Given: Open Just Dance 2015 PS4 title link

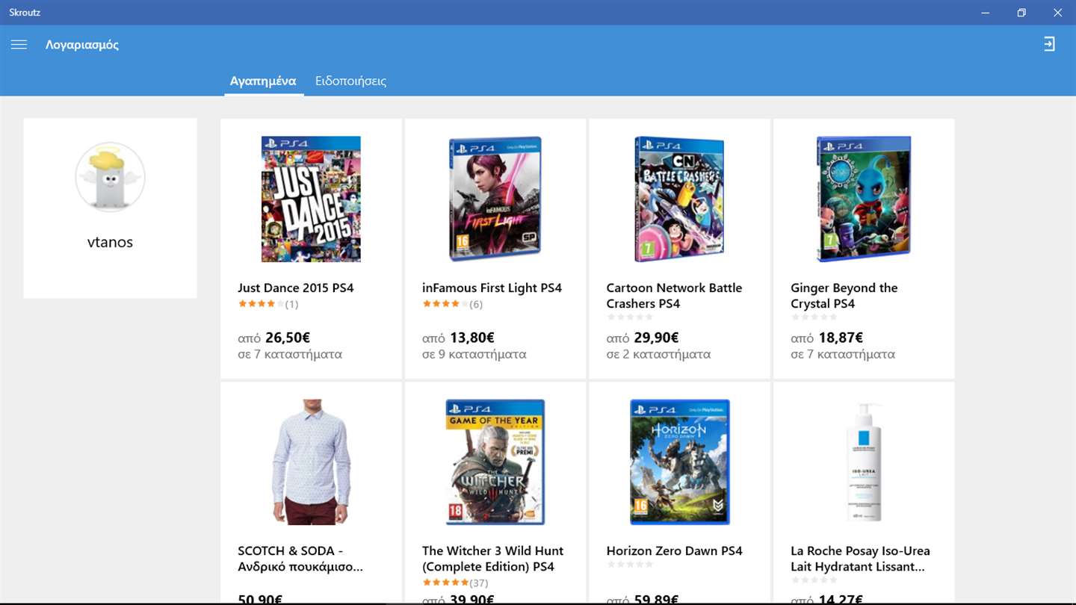Looking at the screenshot, I should point(296,288).
